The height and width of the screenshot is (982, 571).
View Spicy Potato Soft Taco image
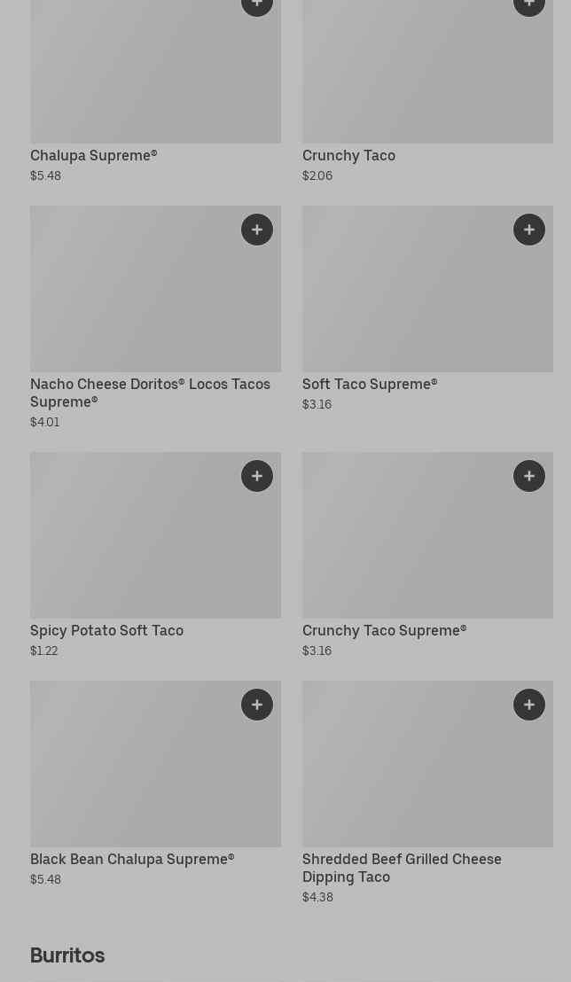click(x=155, y=535)
